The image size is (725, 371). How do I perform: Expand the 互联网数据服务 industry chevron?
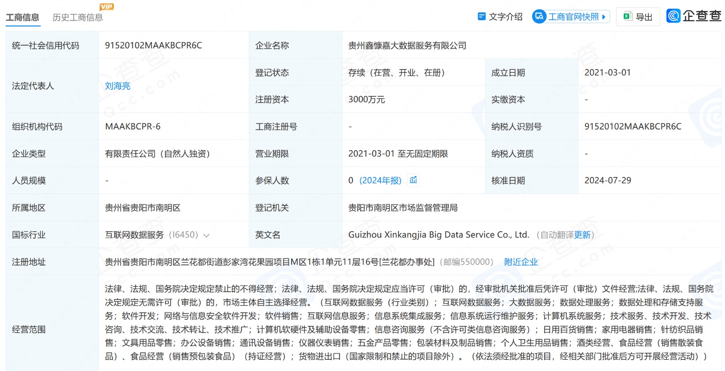tap(206, 235)
